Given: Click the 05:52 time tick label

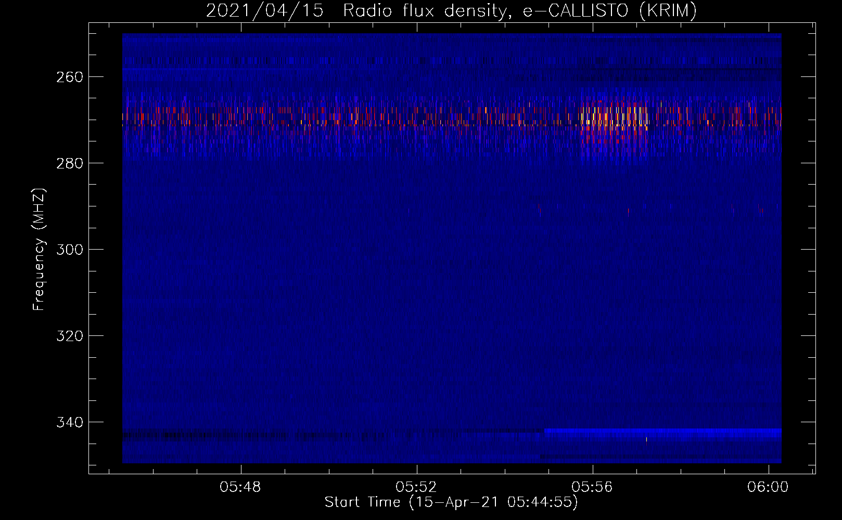Looking at the screenshot, I should click(416, 487).
